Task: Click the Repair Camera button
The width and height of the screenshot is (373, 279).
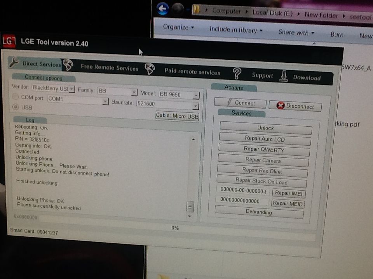Action: coord(263,160)
